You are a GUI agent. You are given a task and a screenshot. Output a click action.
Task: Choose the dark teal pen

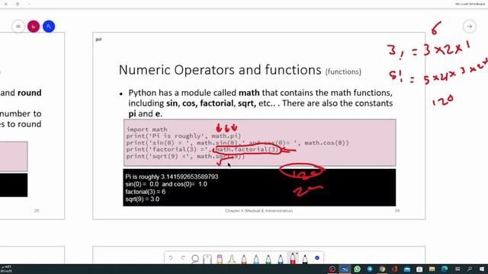pos(281,259)
